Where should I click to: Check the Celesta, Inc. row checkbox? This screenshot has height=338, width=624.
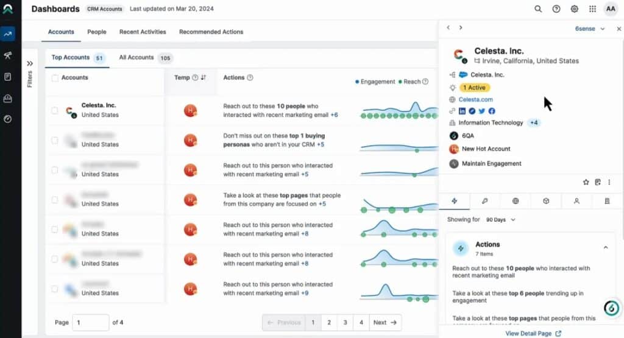(55, 111)
